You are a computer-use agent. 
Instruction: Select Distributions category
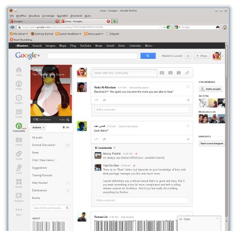point(39,190)
